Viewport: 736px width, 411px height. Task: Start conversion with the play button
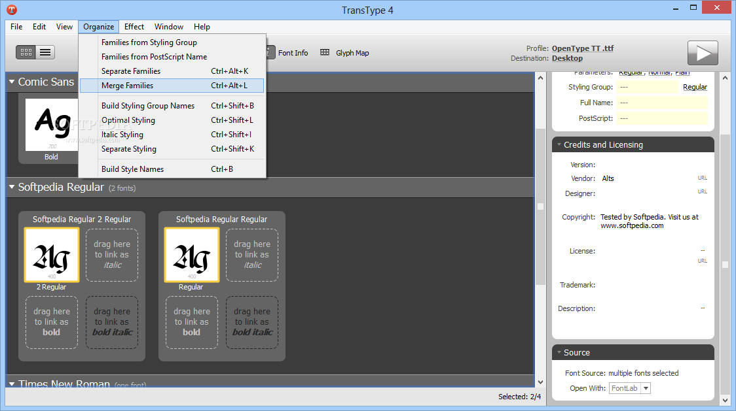point(703,53)
